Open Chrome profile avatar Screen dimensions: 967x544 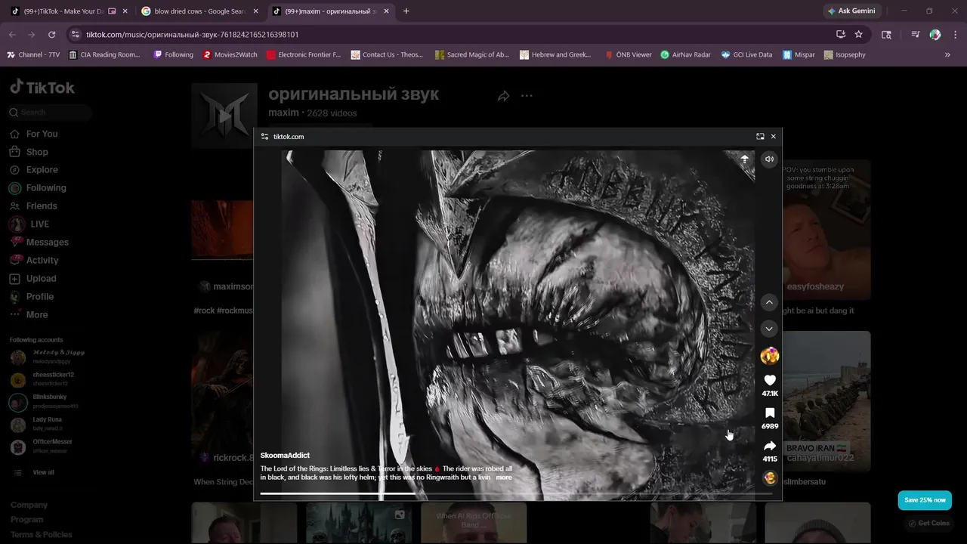[x=935, y=35]
